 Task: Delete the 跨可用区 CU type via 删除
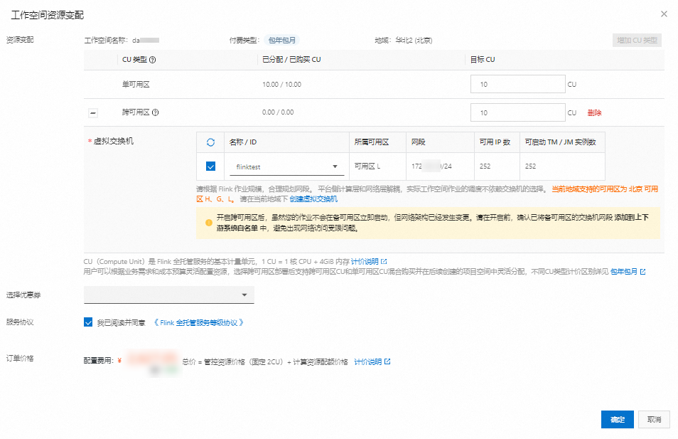[594, 113]
